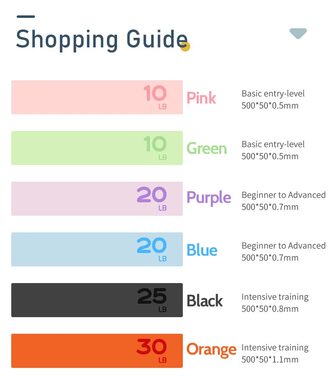Click the yellow dot beside Shopping Guide

point(185,47)
